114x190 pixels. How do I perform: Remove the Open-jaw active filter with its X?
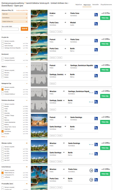tap(27, 14)
